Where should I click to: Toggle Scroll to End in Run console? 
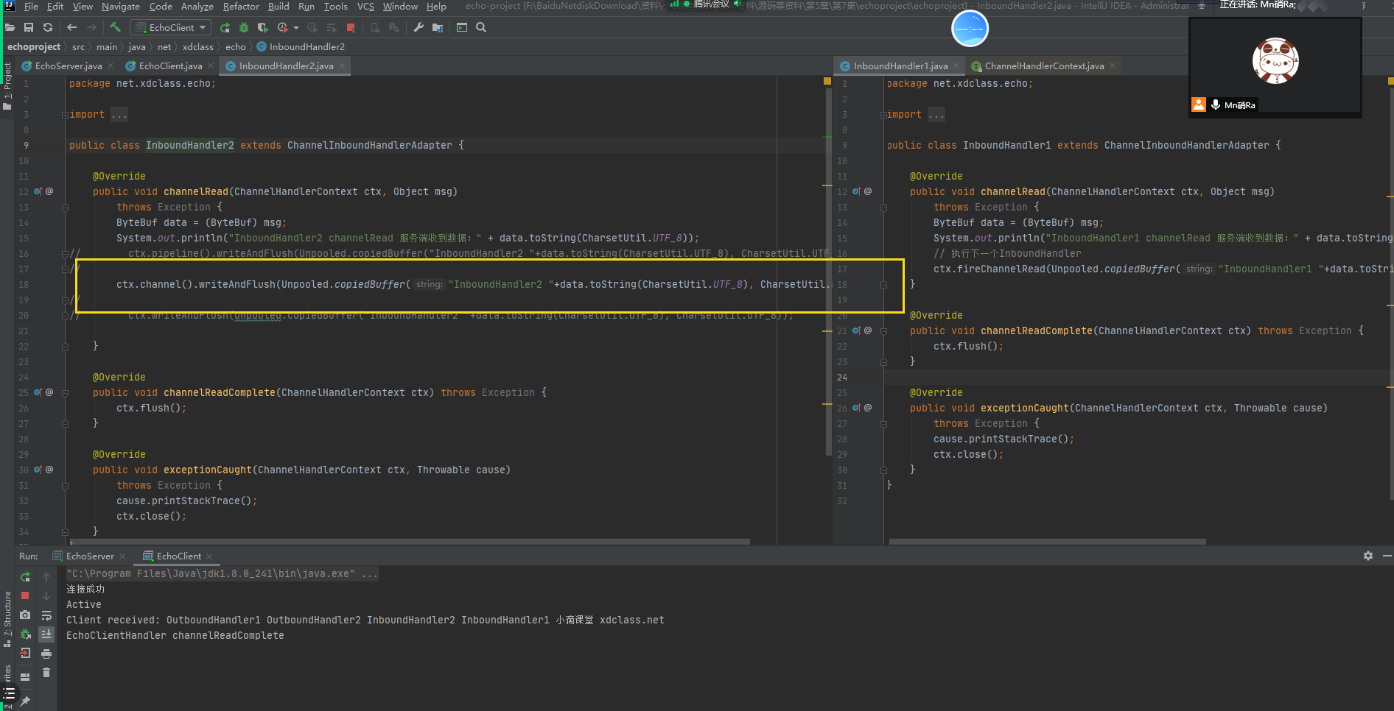point(46,634)
